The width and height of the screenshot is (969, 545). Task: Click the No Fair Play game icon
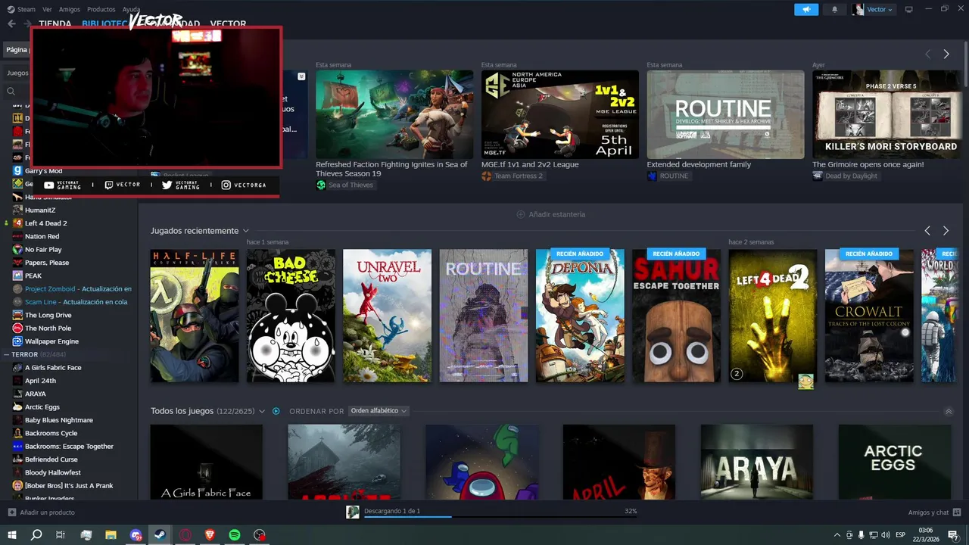(x=18, y=249)
